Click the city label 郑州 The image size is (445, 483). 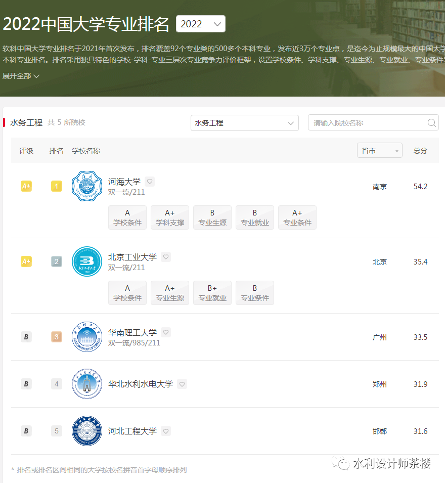[x=379, y=384]
